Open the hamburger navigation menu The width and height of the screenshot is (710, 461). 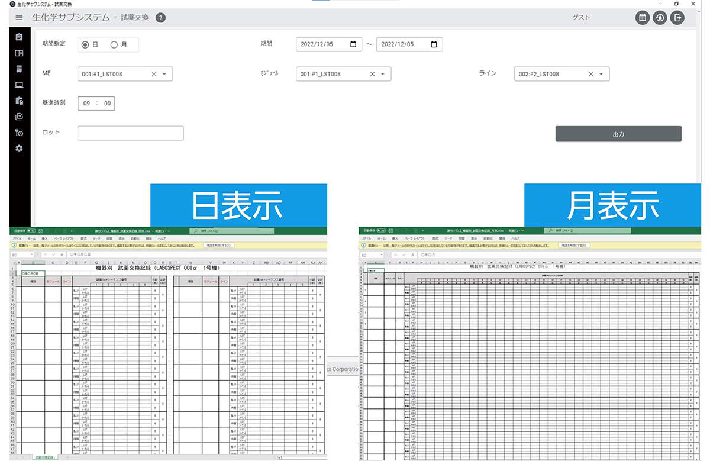[19, 18]
